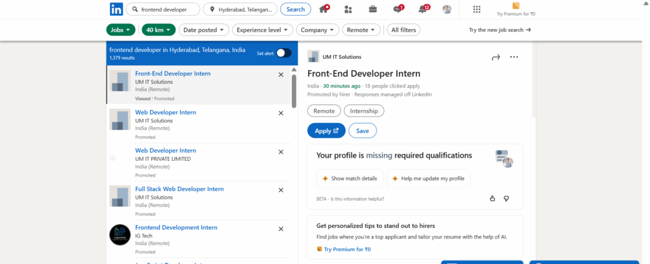Give thumbs down feedback
The image size is (650, 264).
point(506,198)
